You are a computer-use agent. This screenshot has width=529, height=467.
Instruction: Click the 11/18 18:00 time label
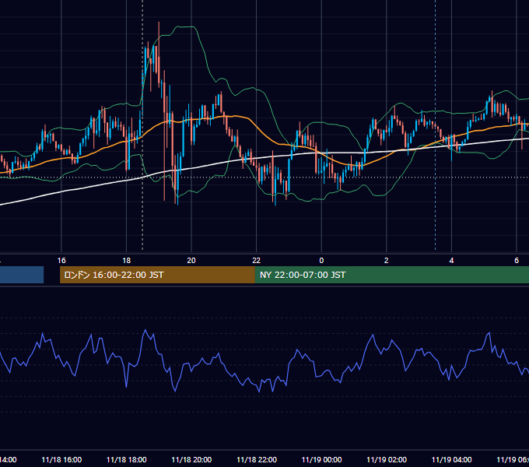[127, 459]
